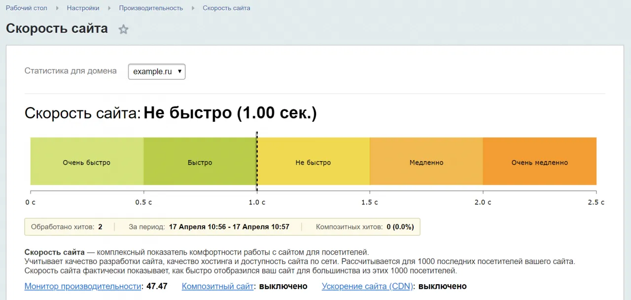Open Монитор производительности link
The image size is (631, 300).
point(83,286)
